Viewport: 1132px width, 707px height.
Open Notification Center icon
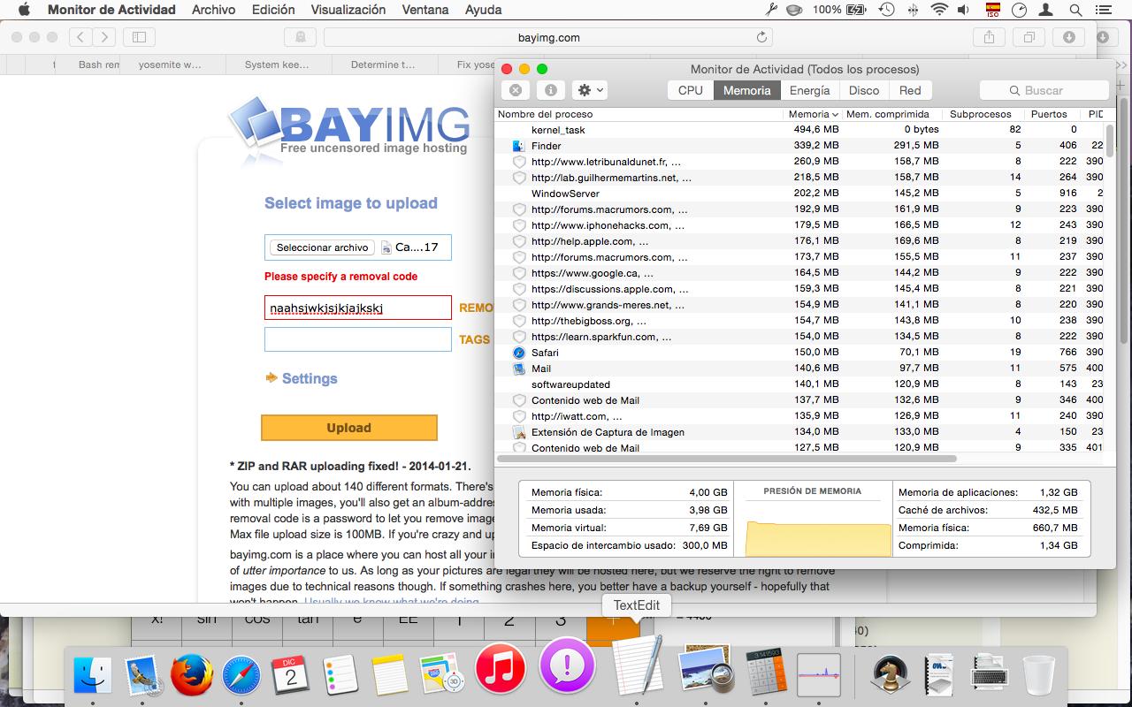coord(1105,10)
